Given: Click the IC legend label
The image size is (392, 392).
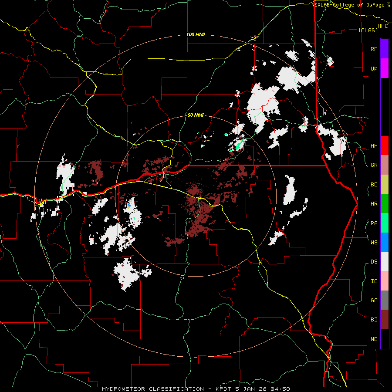Looking at the screenshot, I should click(x=374, y=281).
